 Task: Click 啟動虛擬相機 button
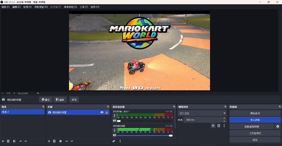coord(252,126)
